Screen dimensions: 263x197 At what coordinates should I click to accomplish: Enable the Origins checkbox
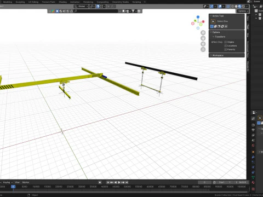226,42
